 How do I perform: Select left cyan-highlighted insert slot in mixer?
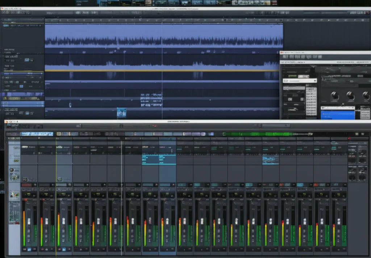150,159
